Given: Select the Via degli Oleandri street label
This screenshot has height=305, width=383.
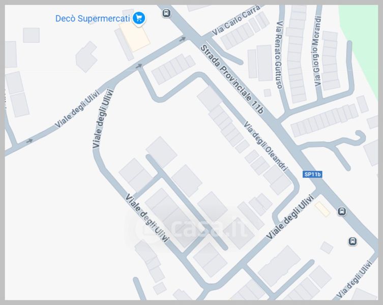Looking at the screenshot, I should click(x=266, y=146).
